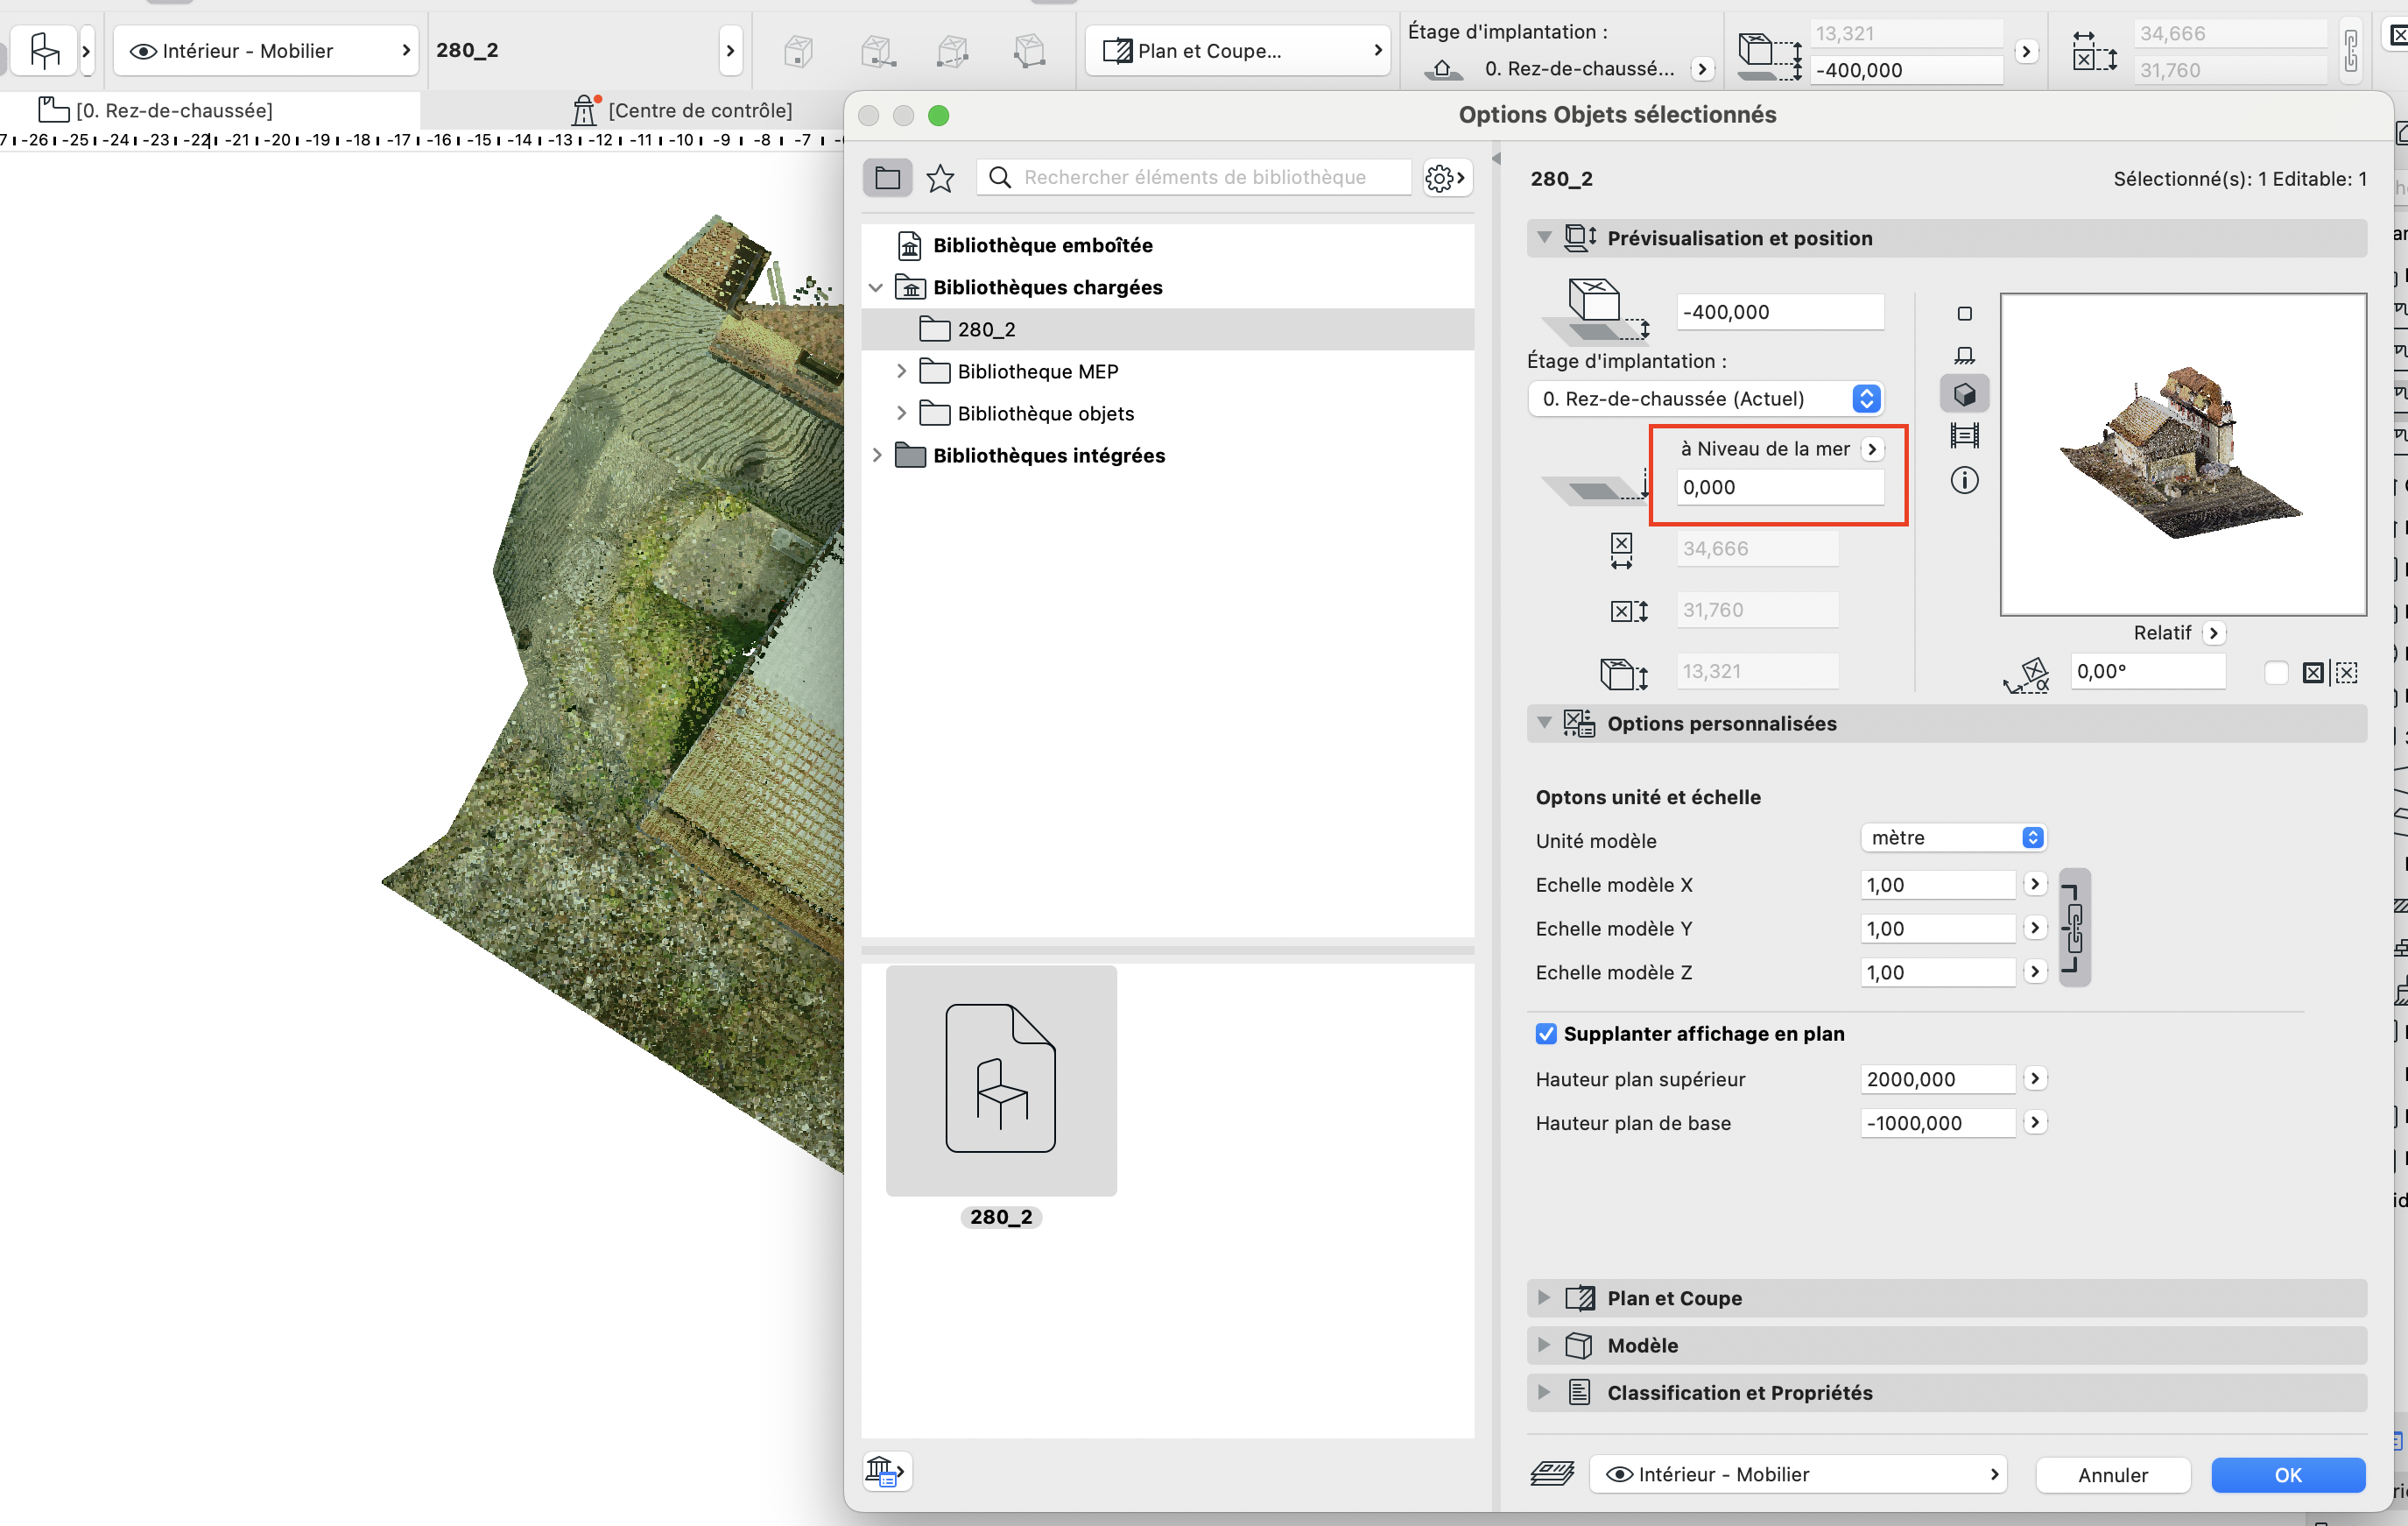Toggle the scale chain link icon
This screenshot has height=1526, width=2408.
coord(2074,928)
